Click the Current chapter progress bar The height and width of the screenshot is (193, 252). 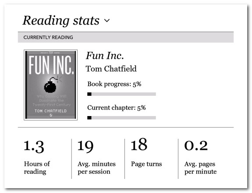click(x=121, y=118)
